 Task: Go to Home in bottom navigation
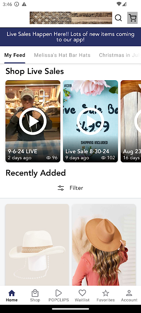click(12, 295)
